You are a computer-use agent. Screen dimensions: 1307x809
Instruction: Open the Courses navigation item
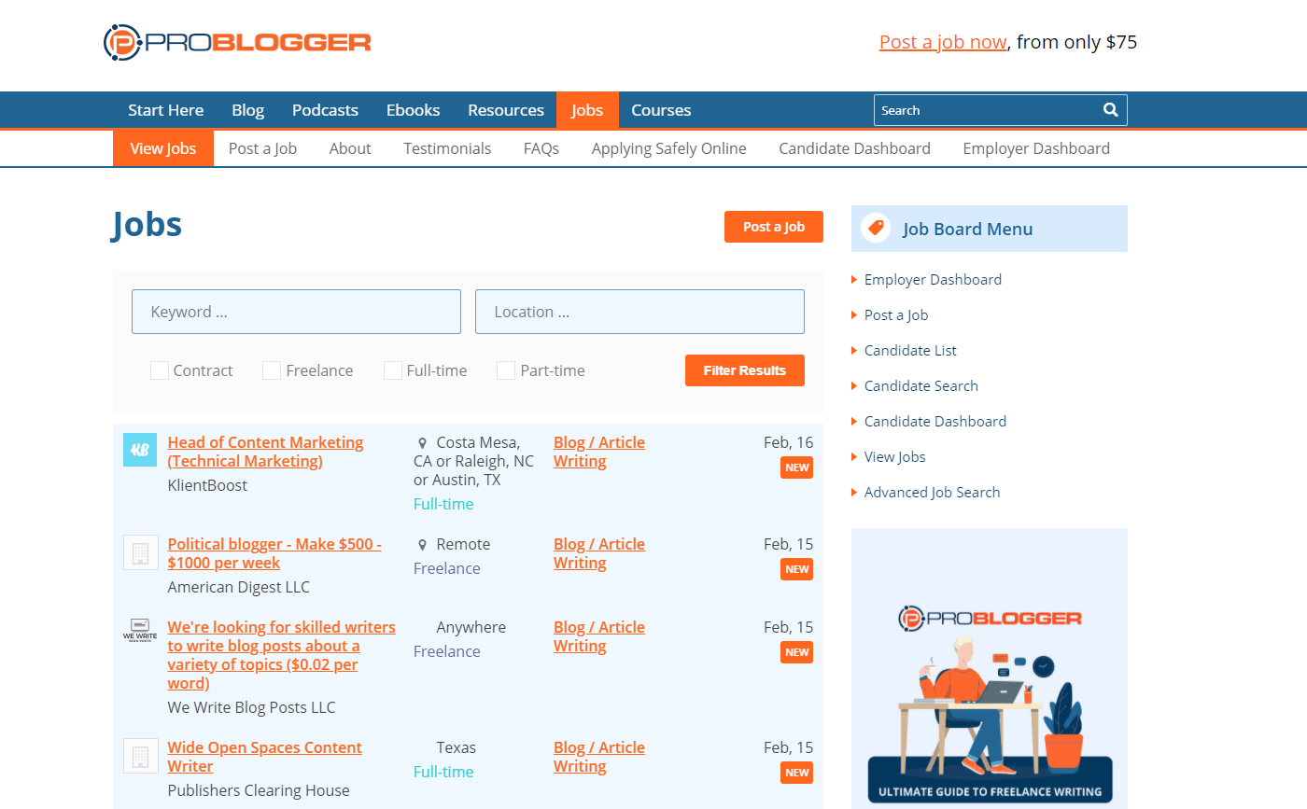click(661, 110)
